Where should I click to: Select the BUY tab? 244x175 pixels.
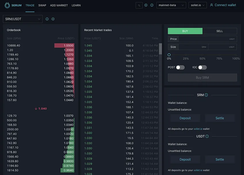[x=185, y=31]
